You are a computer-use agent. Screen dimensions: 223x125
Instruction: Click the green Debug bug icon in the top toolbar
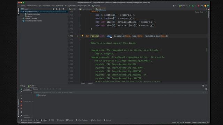[193, 6]
